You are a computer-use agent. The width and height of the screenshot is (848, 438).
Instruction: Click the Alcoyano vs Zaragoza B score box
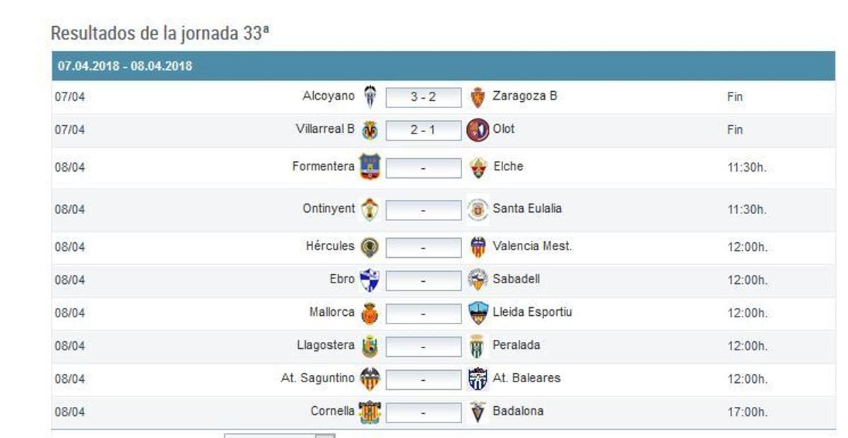coord(422,96)
